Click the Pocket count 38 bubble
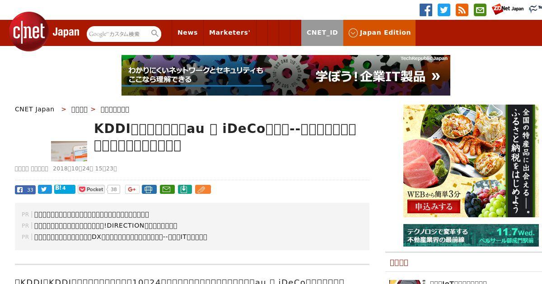This screenshot has height=284, width=542. click(x=114, y=190)
